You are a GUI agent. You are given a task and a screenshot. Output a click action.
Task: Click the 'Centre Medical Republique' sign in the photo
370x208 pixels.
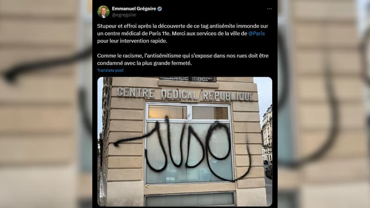coord(185,94)
